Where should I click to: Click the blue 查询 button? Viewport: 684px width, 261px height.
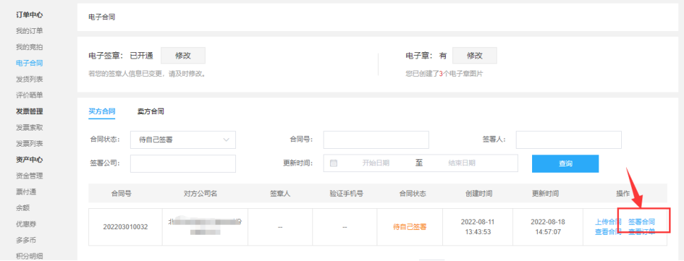(565, 164)
